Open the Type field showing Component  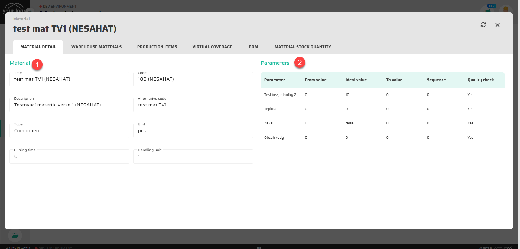pos(69,131)
